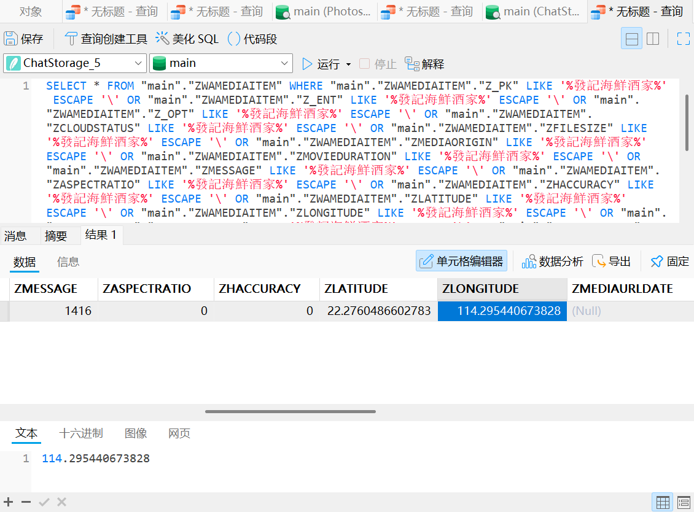Switch to the side-by-side split layout icon
Screen dimensions: 694x512
pos(653,39)
